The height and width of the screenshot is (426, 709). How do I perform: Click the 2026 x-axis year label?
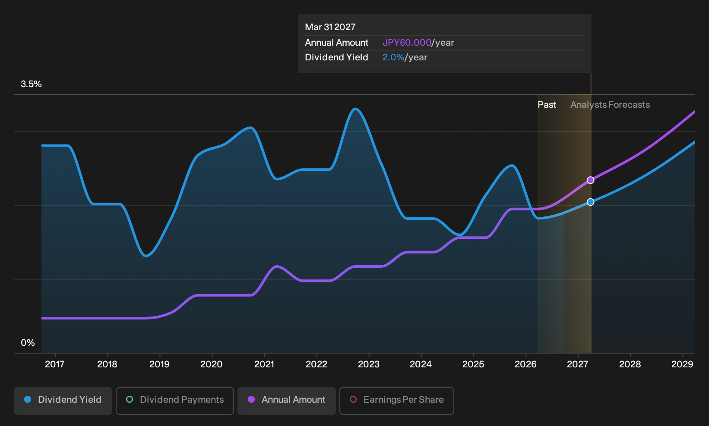(x=525, y=364)
